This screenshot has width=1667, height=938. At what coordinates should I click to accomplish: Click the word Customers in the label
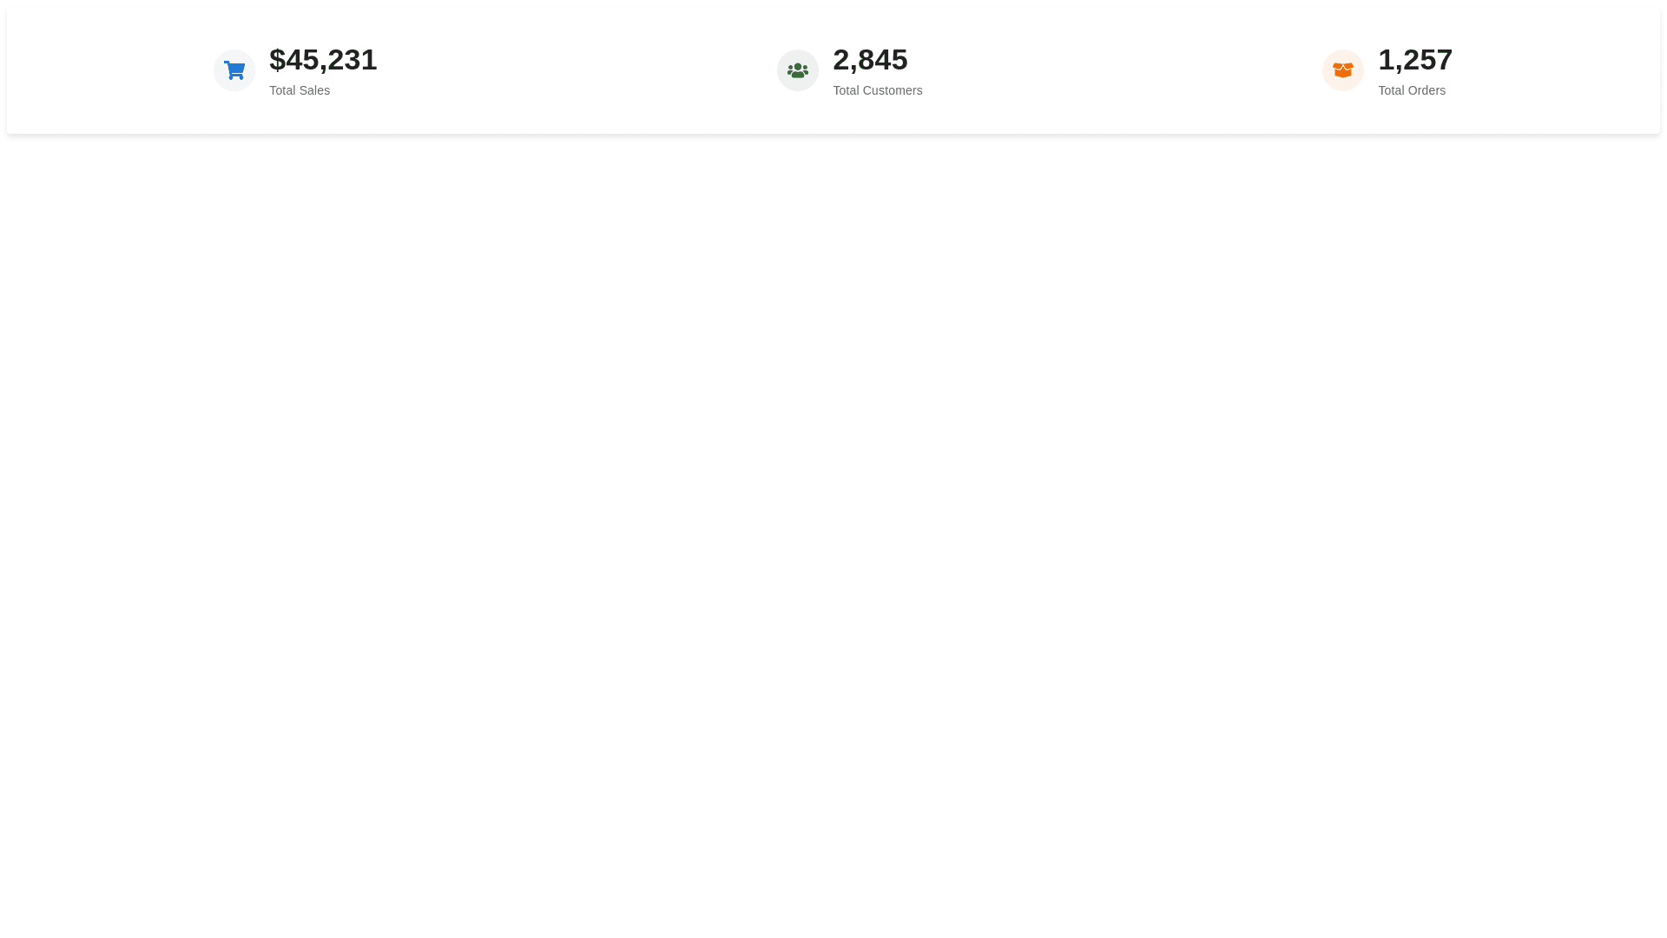pos(893,90)
